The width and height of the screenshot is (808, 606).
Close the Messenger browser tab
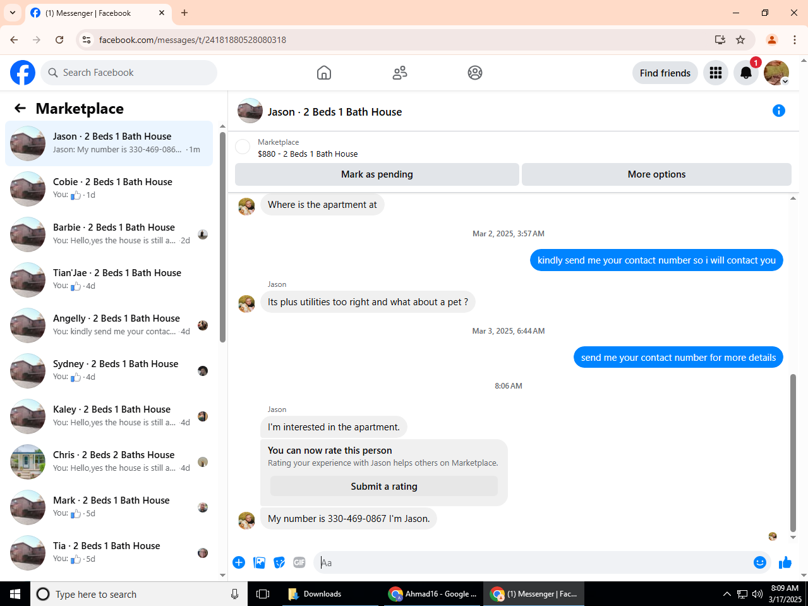point(162,13)
